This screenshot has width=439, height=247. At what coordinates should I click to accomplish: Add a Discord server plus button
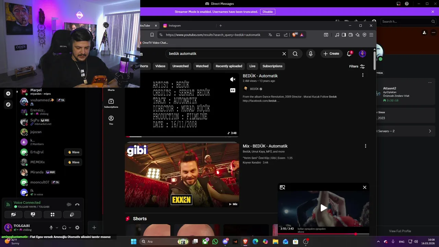(8, 93)
